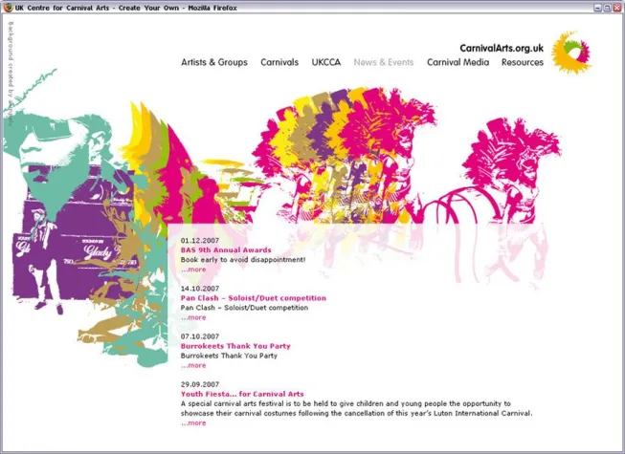Open Youth Fiesta for Carnival Arts headline
The width and height of the screenshot is (625, 454).
[x=242, y=394]
